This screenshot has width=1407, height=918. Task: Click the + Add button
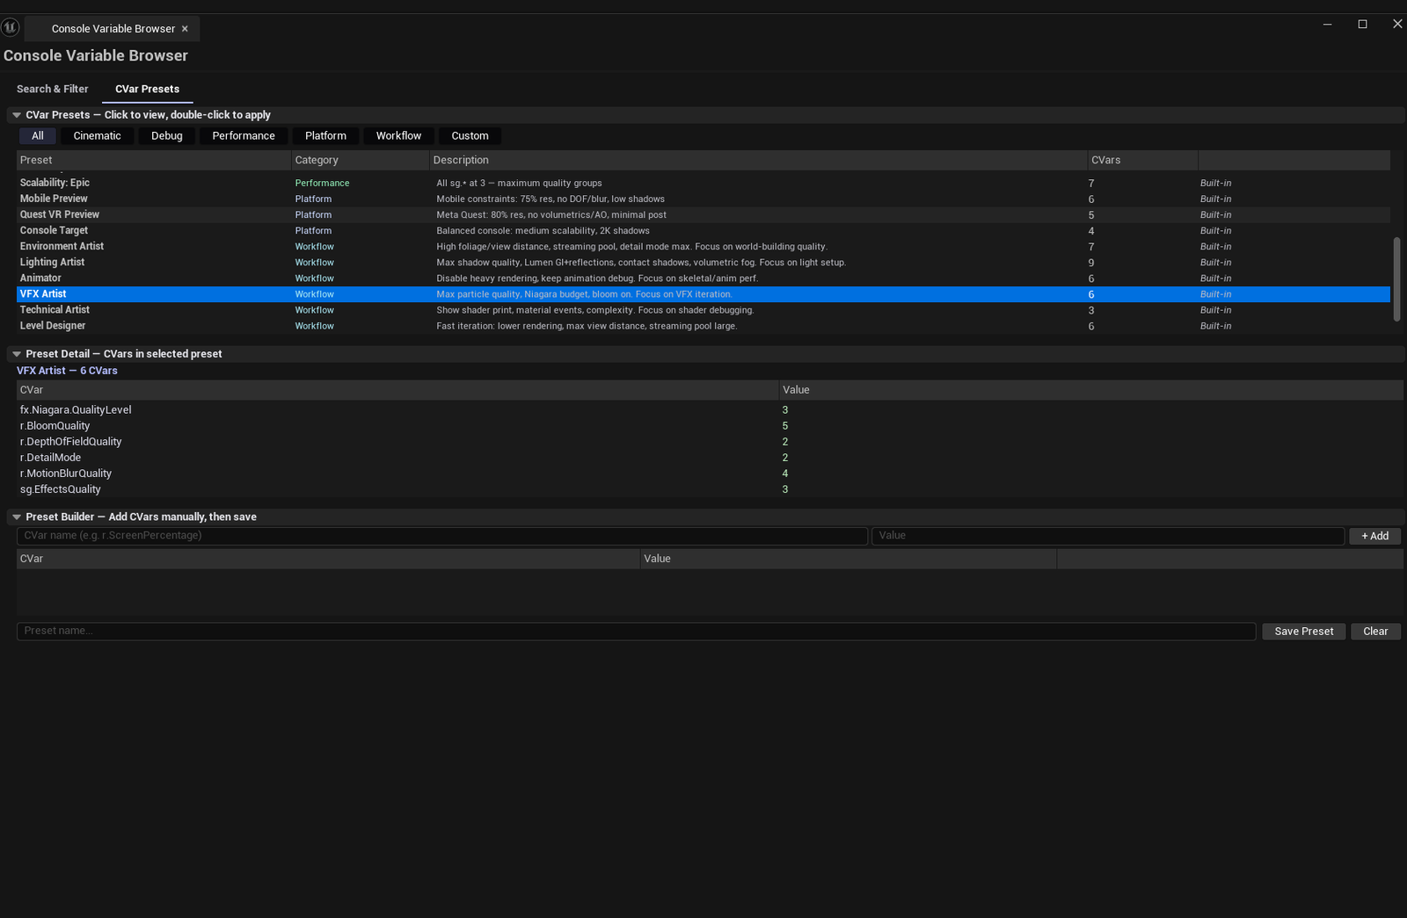1374,536
